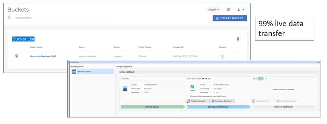Select the Online (local) stage arrow

153,107
